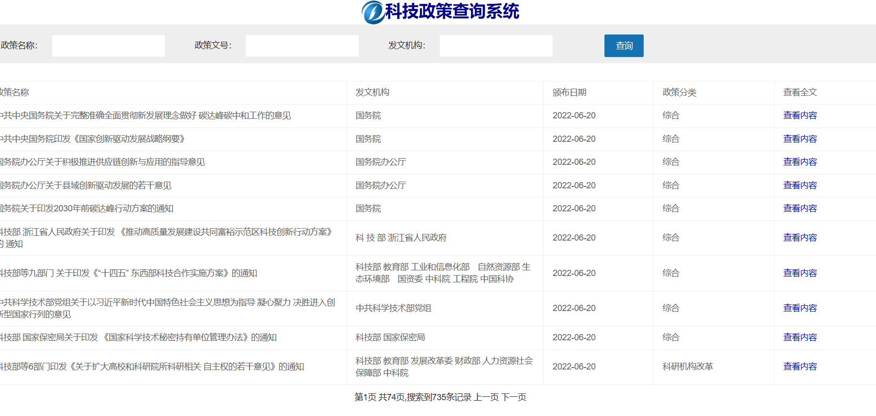Click pagination text 第1页 共74页,搜索到735条记录
This screenshot has width=876, height=416.
click(x=413, y=397)
